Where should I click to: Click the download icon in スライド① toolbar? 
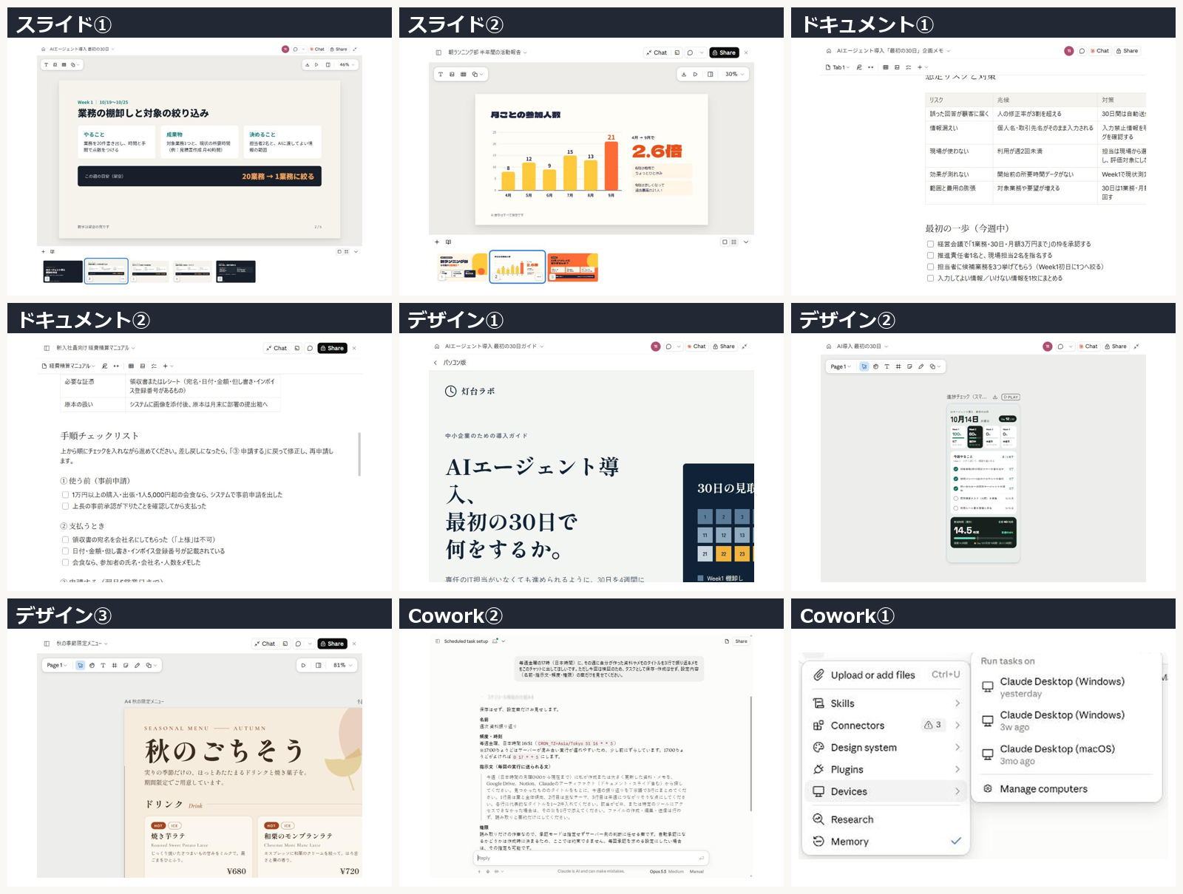[308, 65]
